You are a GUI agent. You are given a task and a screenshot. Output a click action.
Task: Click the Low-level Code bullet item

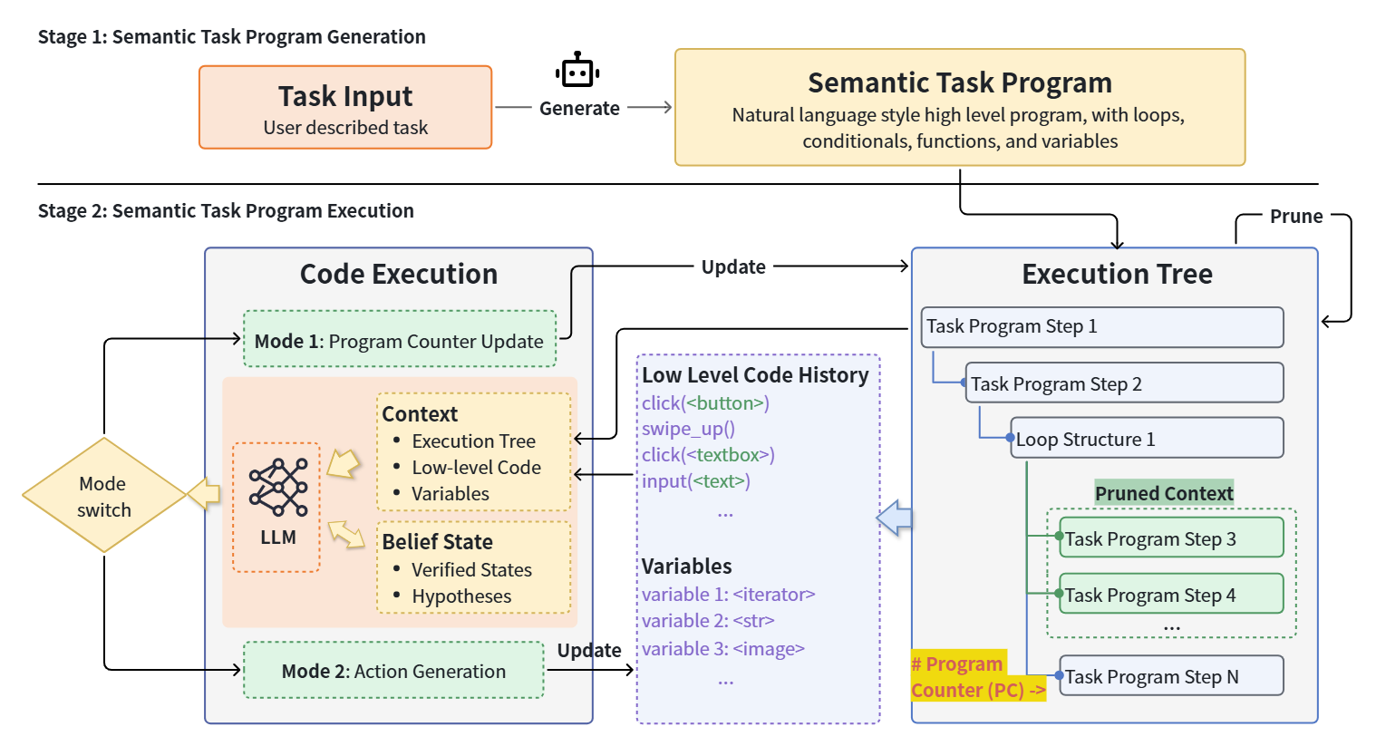[476, 468]
